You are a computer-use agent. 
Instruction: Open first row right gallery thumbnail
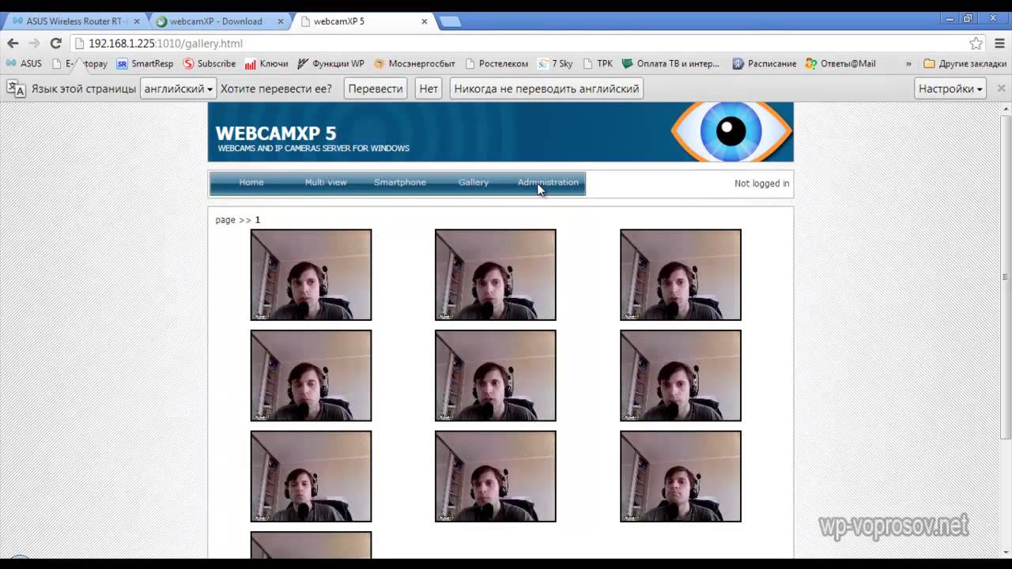[681, 275]
